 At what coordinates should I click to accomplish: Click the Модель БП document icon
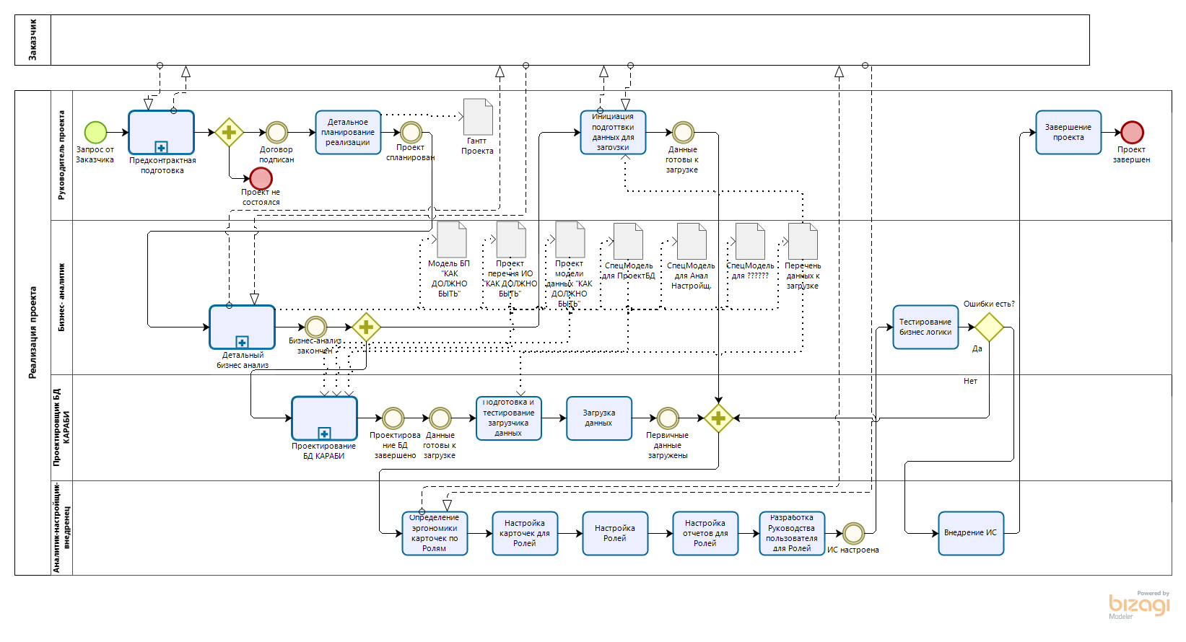452,239
